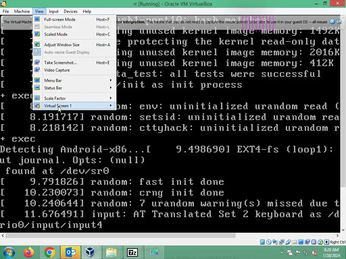Choose Take Screenshot menu entry
This screenshot has height=259, width=346.
74,62
